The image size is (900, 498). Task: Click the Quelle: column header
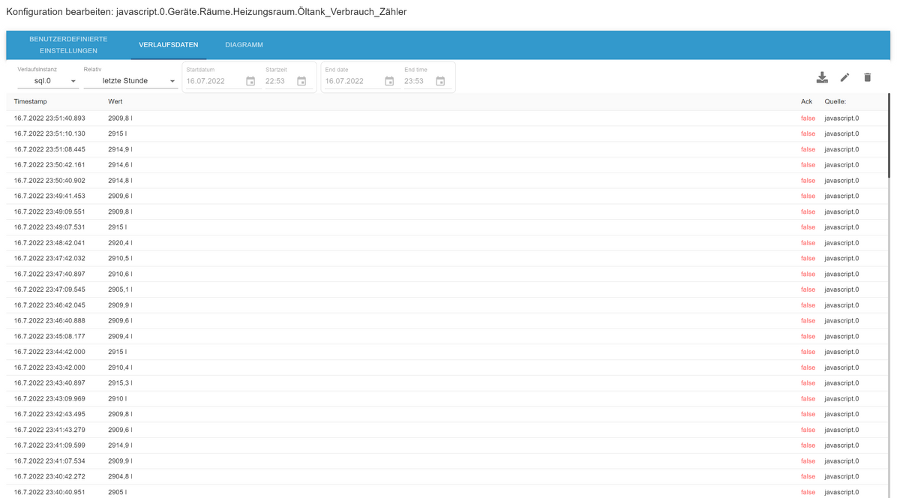(835, 101)
